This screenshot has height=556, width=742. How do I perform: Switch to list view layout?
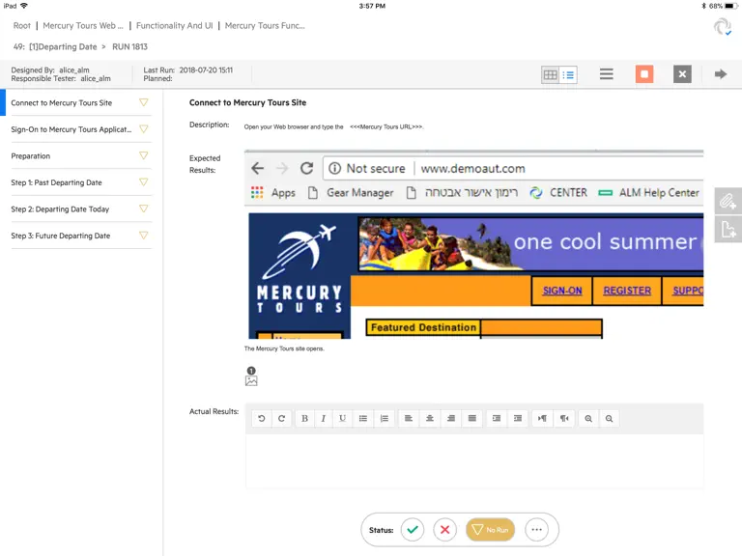[568, 74]
